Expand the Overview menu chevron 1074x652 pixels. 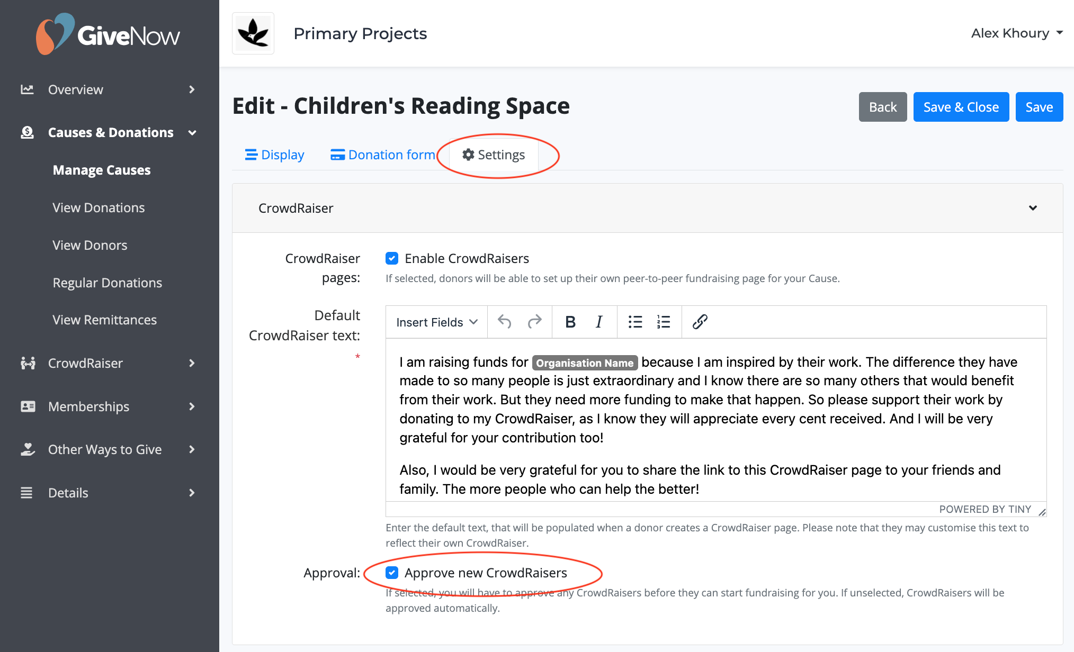192,89
